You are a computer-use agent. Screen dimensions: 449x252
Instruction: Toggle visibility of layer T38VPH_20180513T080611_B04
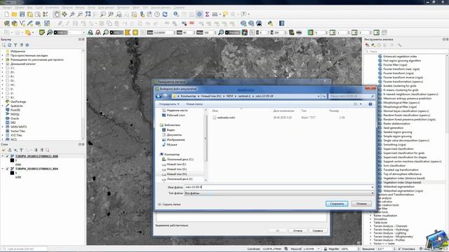pyautogui.click(x=8, y=169)
